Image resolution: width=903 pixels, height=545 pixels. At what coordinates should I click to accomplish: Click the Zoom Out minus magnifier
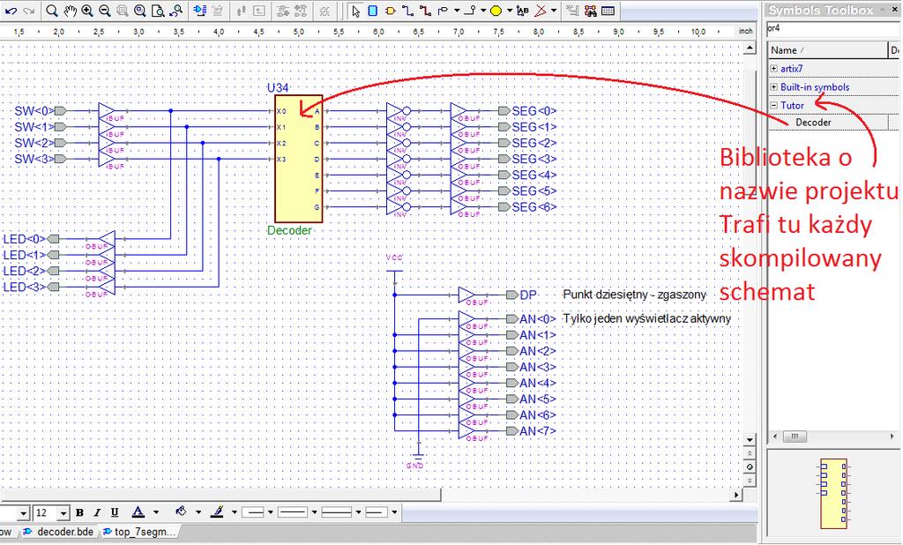tap(105, 11)
